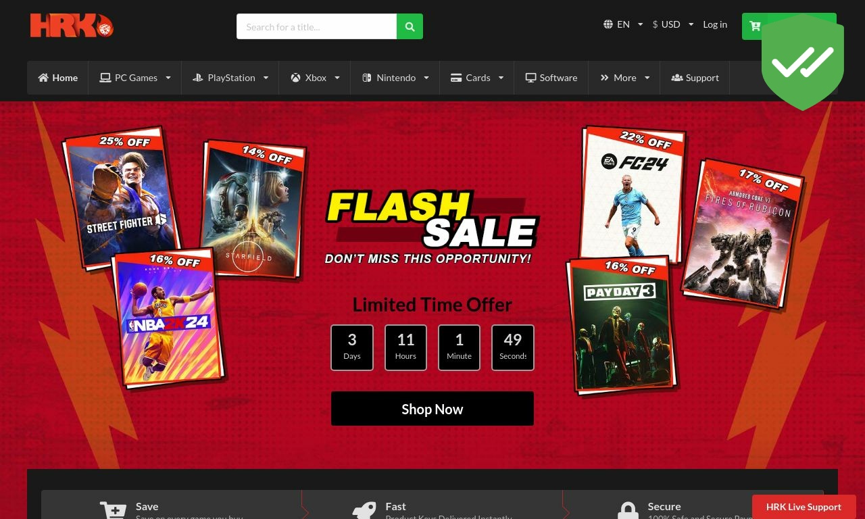Select the Home navigation item
The width and height of the screenshot is (865, 519).
point(58,78)
